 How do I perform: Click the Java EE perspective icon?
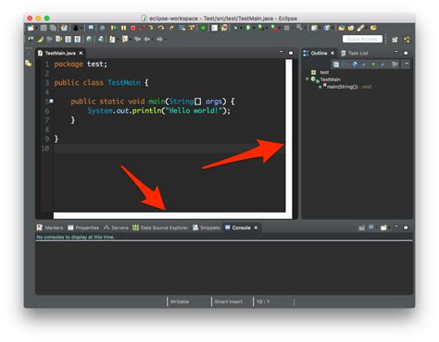pyautogui.click(x=408, y=39)
